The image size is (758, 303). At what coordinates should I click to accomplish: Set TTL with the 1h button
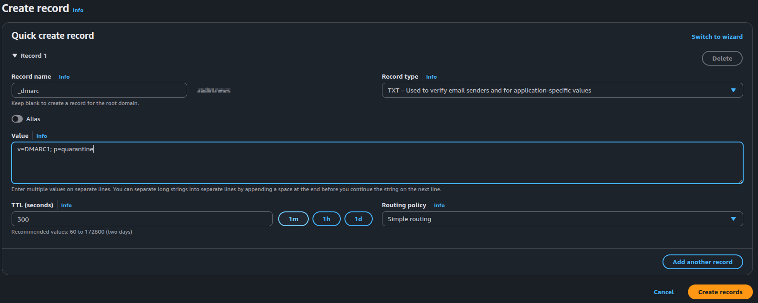(326, 219)
